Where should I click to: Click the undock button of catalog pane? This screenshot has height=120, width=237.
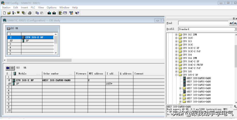pyautogui.click(x=234, y=18)
